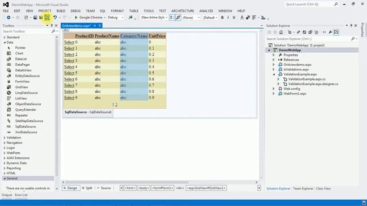367x206 pixels.
Task: Click the Home icon in Solution Explorer
Action: [x=281, y=32]
